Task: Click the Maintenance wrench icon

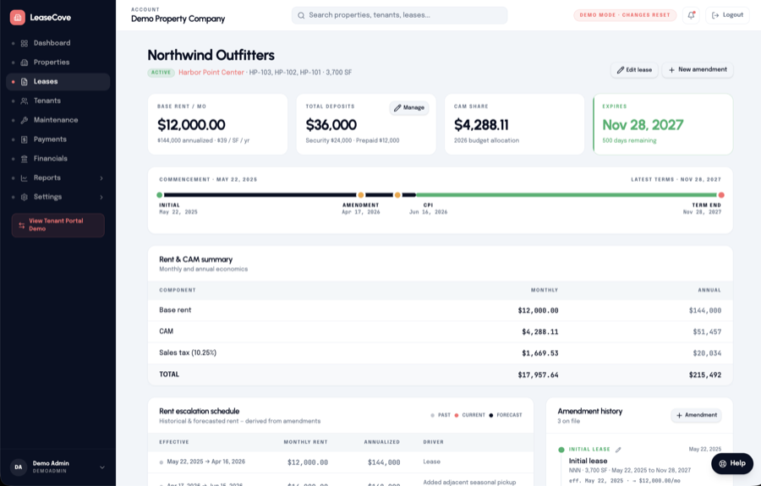Action: (x=25, y=120)
